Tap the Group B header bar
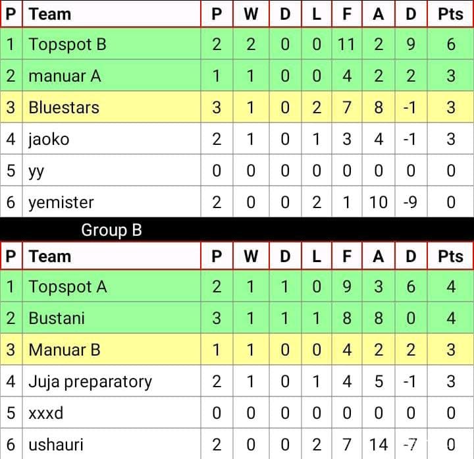The height and width of the screenshot is (459, 474). click(x=237, y=230)
